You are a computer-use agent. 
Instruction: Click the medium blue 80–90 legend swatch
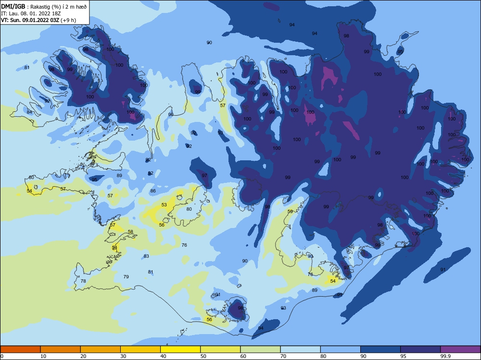tap(341, 349)
